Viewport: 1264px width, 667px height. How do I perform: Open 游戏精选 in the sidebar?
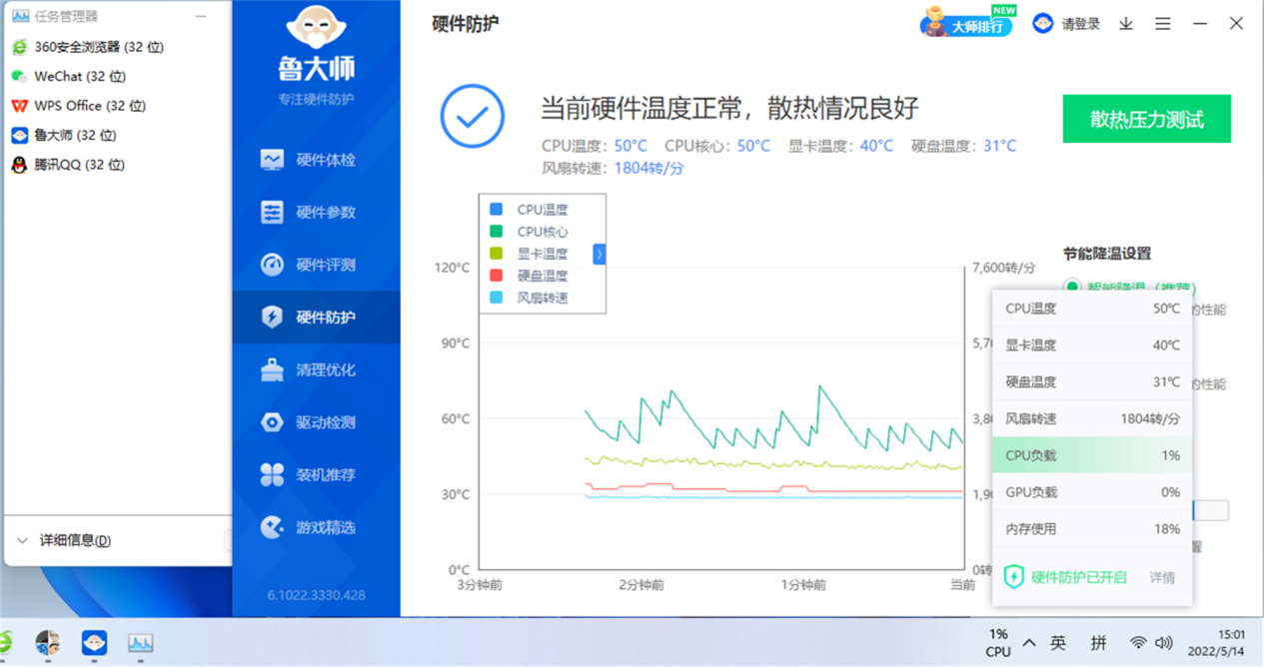coord(317,527)
